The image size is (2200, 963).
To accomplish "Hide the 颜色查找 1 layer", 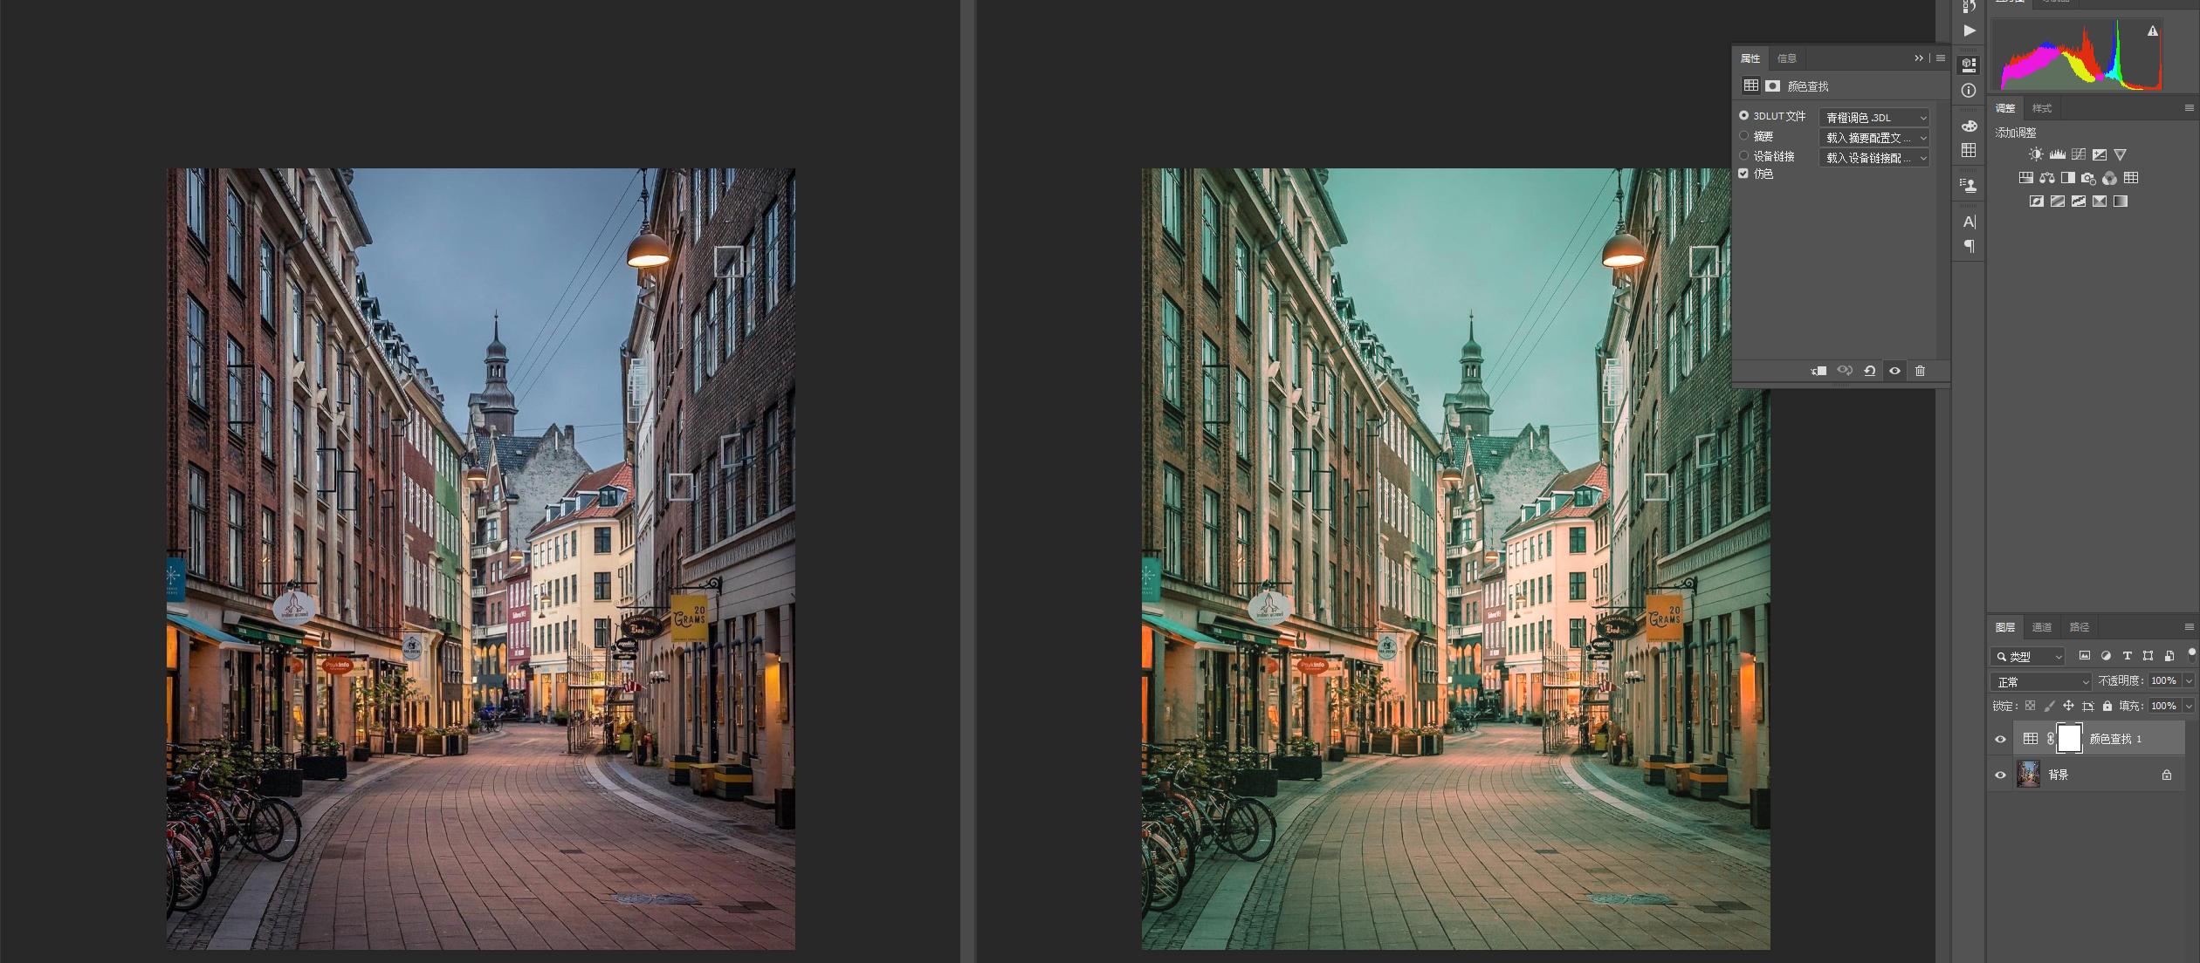I will 2000,740.
